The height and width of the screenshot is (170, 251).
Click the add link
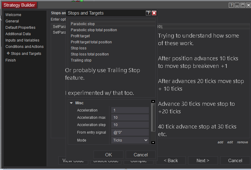click(220, 142)
